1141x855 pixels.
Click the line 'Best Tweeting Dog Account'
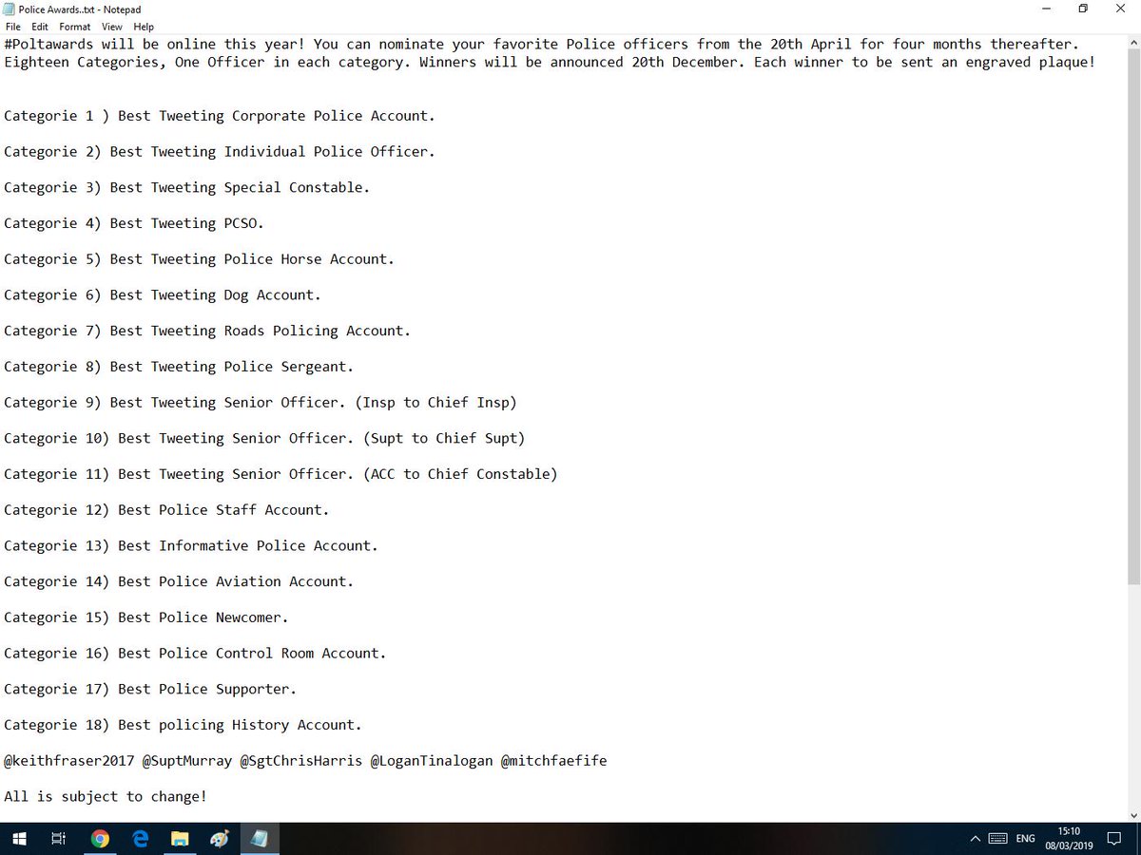215,295
